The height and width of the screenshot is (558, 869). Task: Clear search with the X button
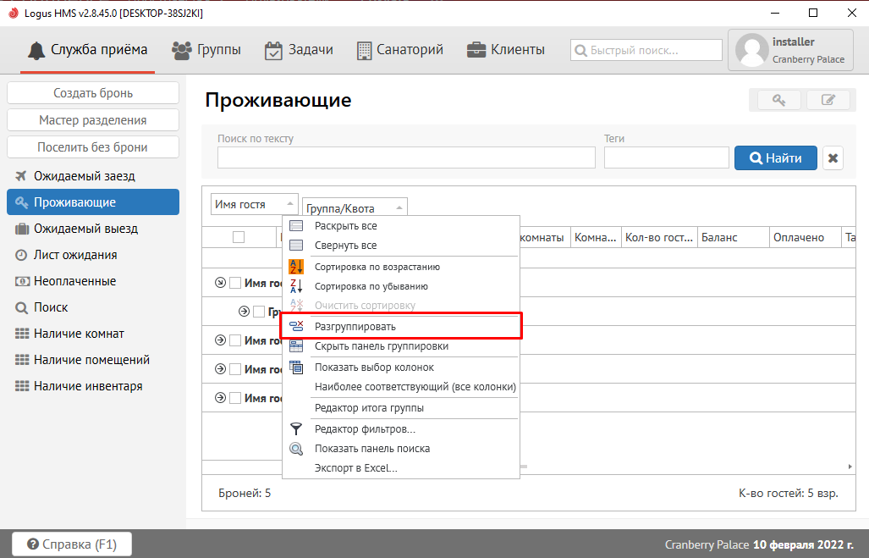click(833, 158)
